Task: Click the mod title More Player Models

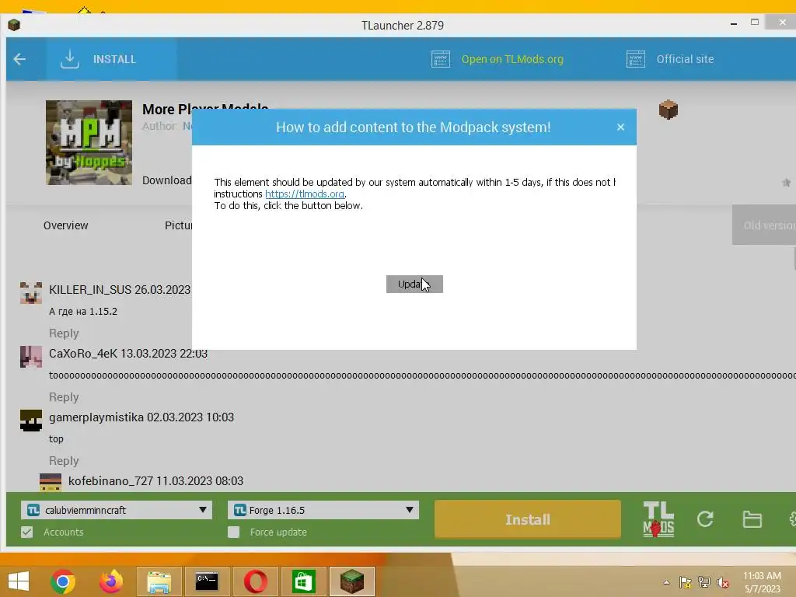Action: click(x=205, y=109)
